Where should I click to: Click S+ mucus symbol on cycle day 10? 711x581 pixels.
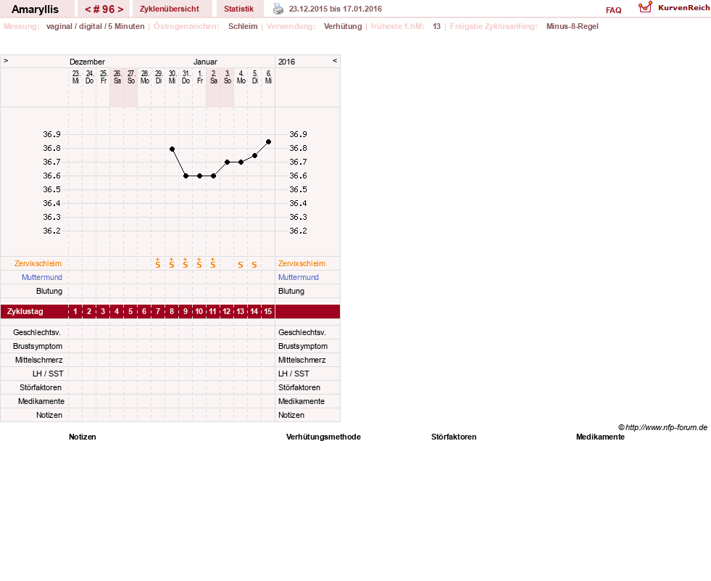tap(199, 263)
